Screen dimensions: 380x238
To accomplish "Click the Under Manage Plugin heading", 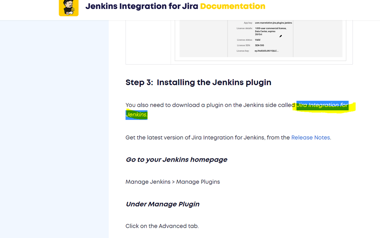I will coord(162,204).
